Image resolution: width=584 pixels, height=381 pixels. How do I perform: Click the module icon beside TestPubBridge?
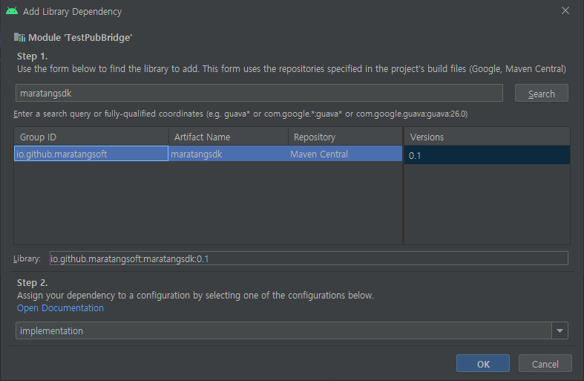click(x=19, y=37)
